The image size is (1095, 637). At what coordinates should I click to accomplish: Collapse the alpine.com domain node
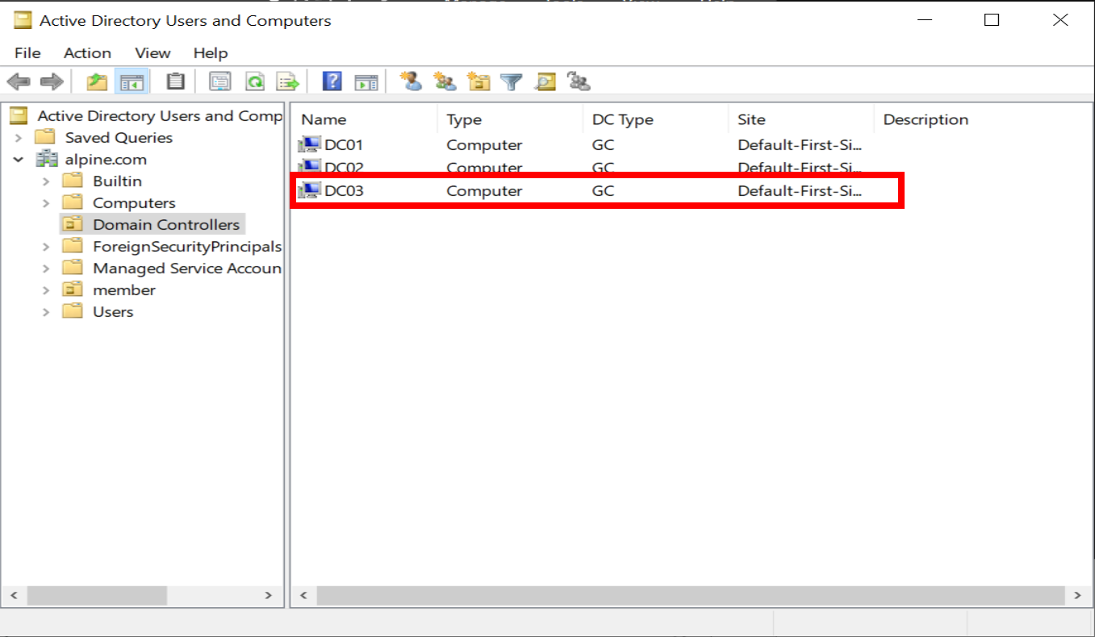click(x=19, y=160)
